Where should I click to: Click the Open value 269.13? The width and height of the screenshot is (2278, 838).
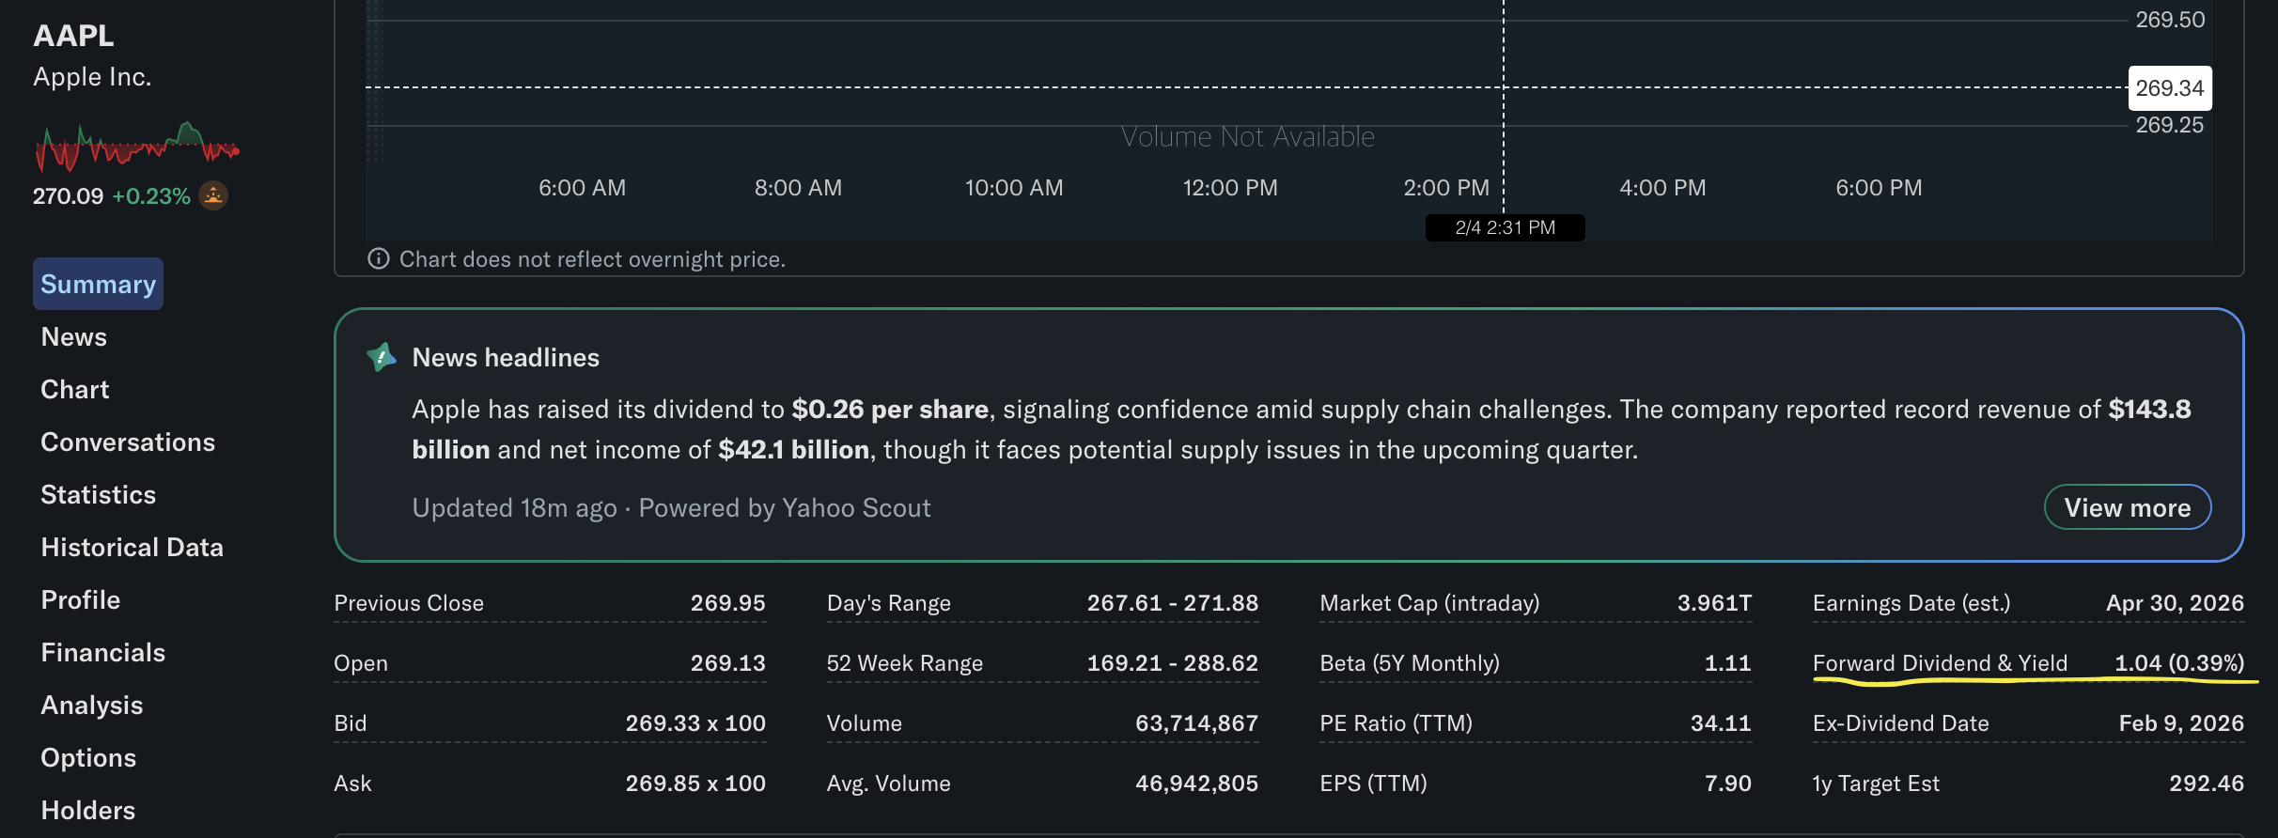click(728, 663)
